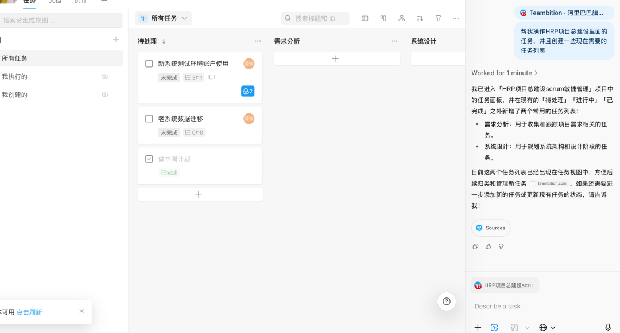
Task: Open the filter funnel icon
Action: pyautogui.click(x=438, y=18)
